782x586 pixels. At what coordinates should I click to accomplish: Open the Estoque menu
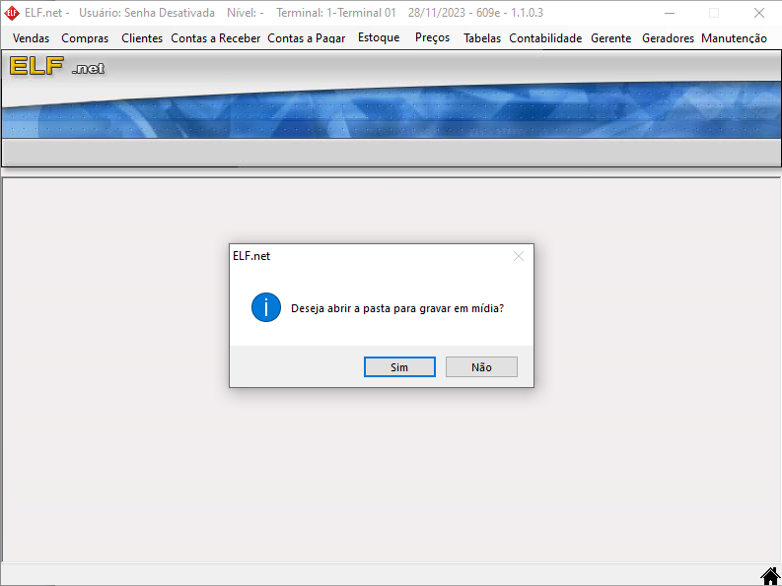coord(379,37)
